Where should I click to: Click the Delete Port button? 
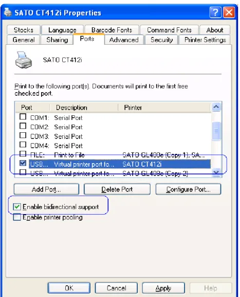[x=117, y=189]
